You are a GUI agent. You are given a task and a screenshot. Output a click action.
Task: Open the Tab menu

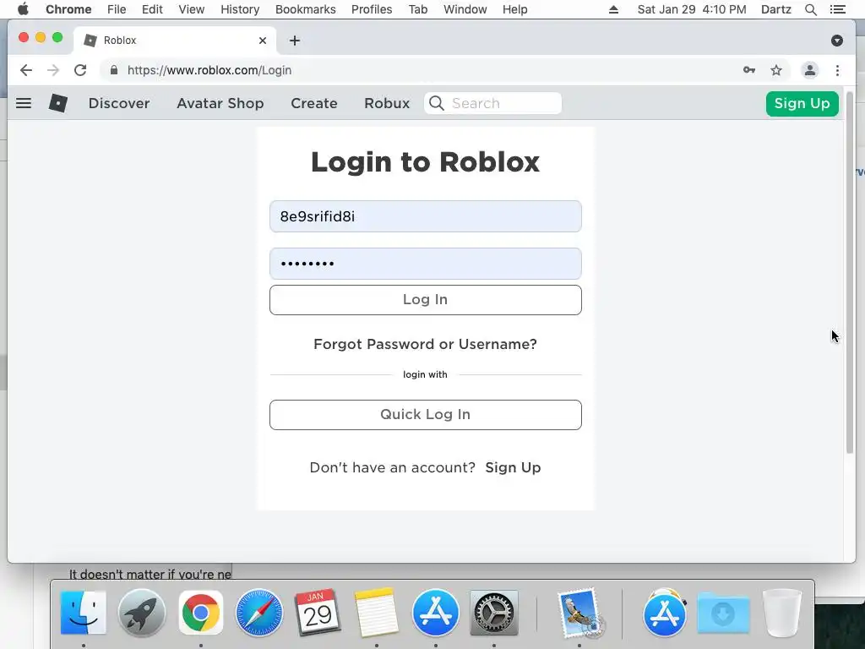pos(418,9)
